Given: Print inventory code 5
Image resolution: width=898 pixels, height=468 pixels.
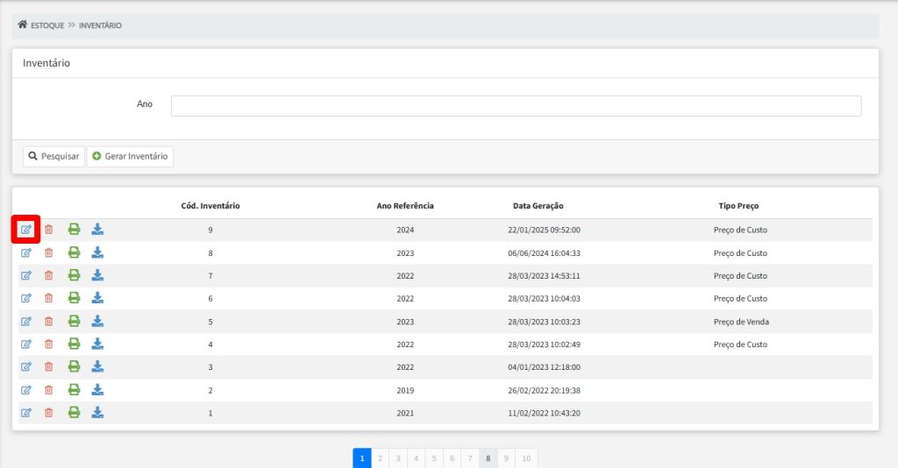Looking at the screenshot, I should [74, 321].
